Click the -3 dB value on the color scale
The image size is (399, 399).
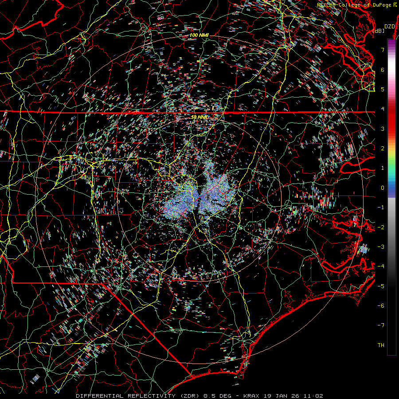381,247
